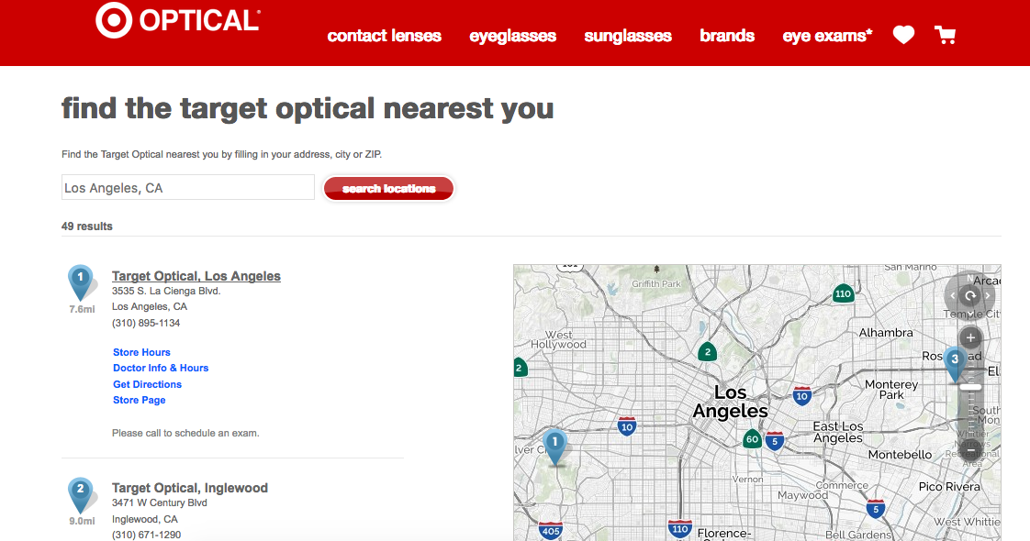Open Store Hours for Los Angeles store
The width and height of the screenshot is (1030, 541).
(x=141, y=352)
